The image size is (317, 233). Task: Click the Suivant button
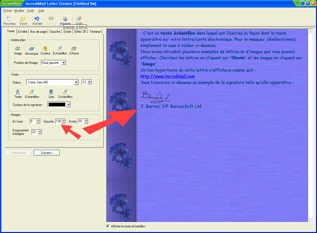pos(47,153)
